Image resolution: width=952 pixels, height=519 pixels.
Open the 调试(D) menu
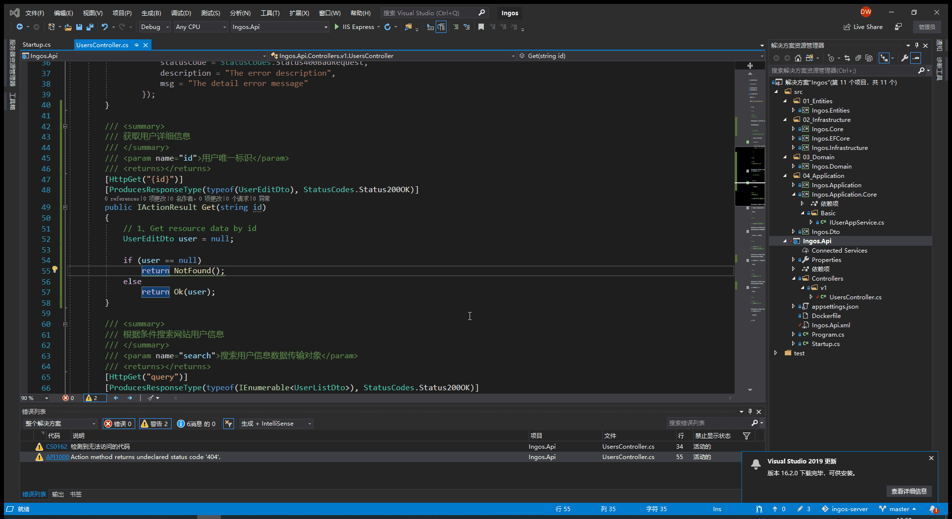coord(180,13)
